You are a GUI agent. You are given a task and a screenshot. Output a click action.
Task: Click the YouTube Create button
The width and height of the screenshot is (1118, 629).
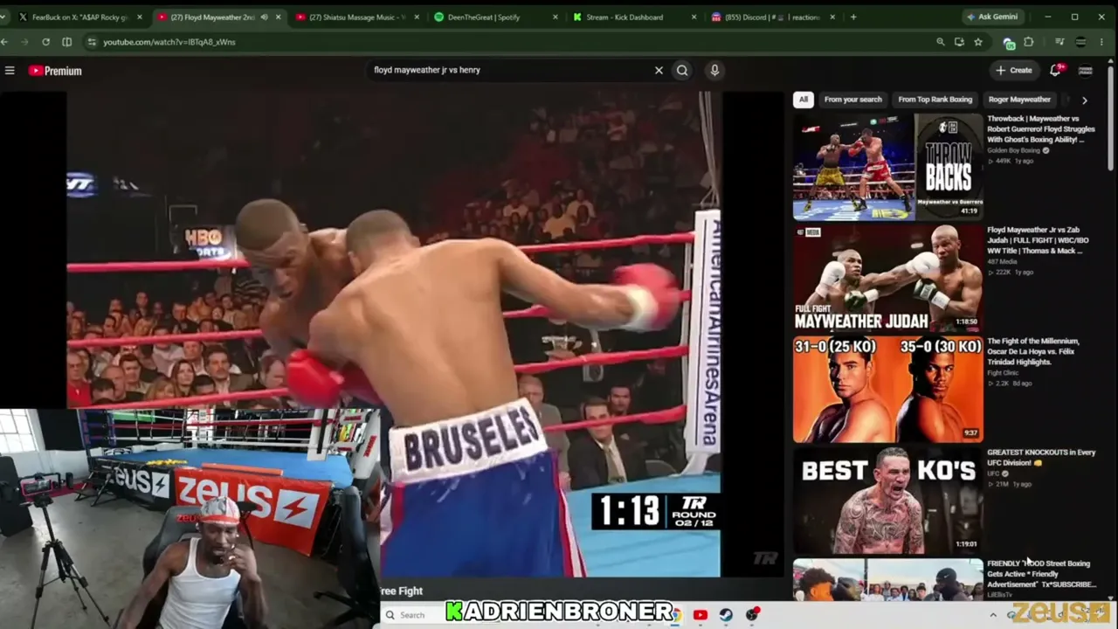[1014, 70]
